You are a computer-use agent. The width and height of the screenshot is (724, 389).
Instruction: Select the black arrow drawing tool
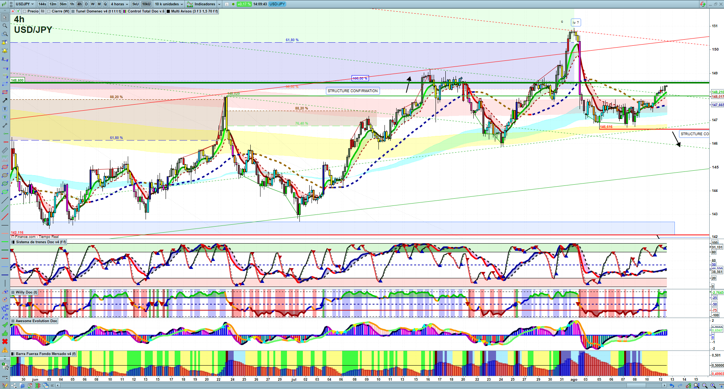pos(5,100)
